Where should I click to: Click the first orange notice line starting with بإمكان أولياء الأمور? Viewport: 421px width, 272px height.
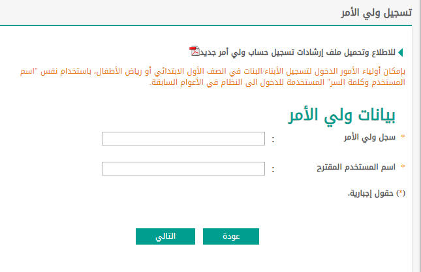click(213, 71)
